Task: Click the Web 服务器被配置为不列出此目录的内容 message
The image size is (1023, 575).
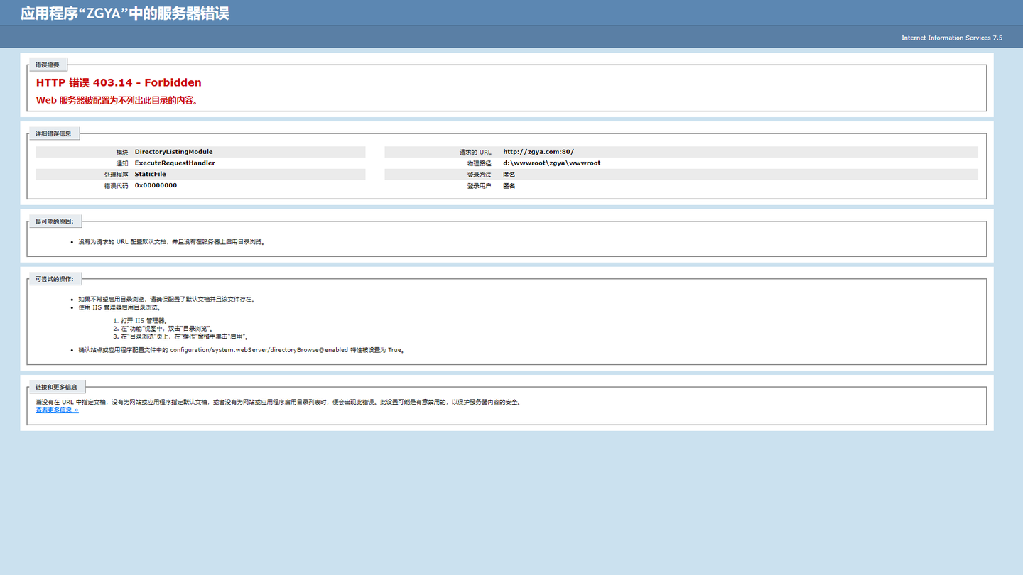Action: click(117, 100)
